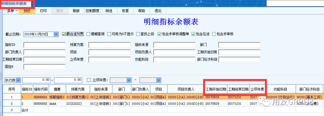Click the first 0.00 amount range field
The image size is (324, 116).
[x=36, y=80]
